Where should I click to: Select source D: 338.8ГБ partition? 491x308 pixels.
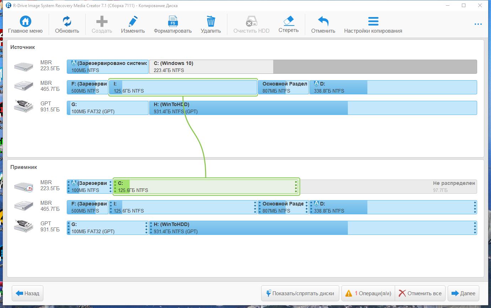393,87
